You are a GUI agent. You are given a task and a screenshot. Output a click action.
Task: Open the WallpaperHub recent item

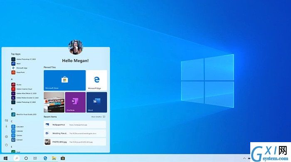pos(75,125)
